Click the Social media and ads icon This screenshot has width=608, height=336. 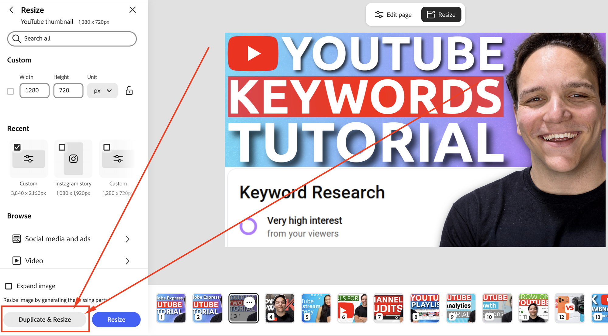coord(17,239)
